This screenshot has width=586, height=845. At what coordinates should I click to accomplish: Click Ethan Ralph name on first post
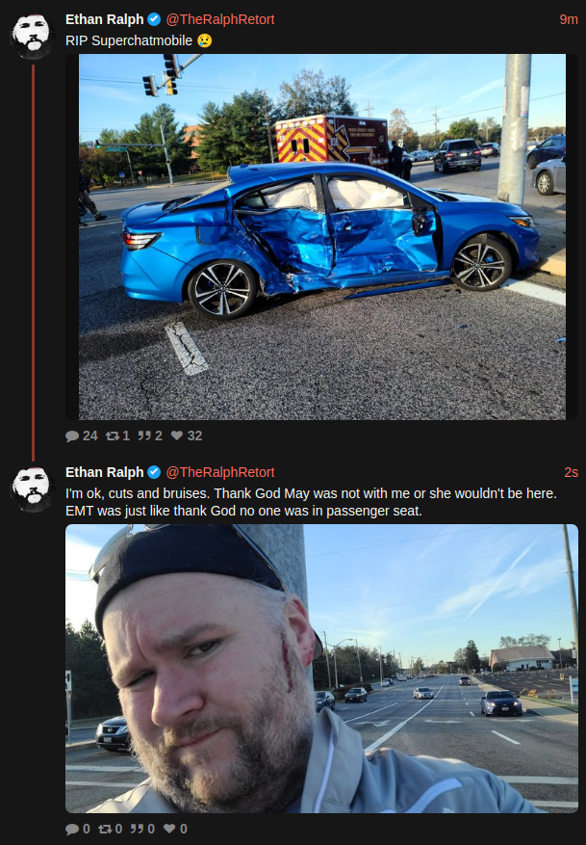point(104,19)
